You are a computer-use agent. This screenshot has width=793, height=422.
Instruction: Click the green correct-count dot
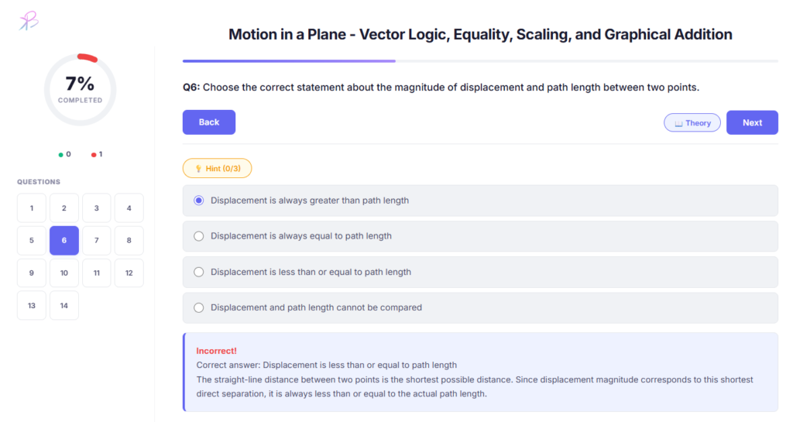click(x=61, y=154)
